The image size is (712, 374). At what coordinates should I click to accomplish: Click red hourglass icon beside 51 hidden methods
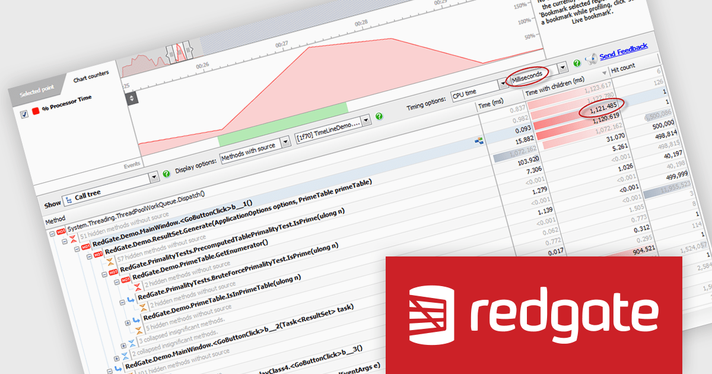click(x=74, y=239)
